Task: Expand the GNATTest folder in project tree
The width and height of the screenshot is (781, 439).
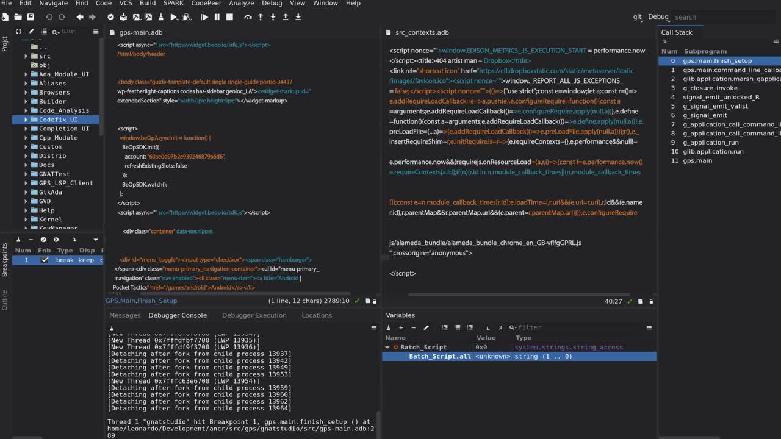Action: [x=26, y=174]
